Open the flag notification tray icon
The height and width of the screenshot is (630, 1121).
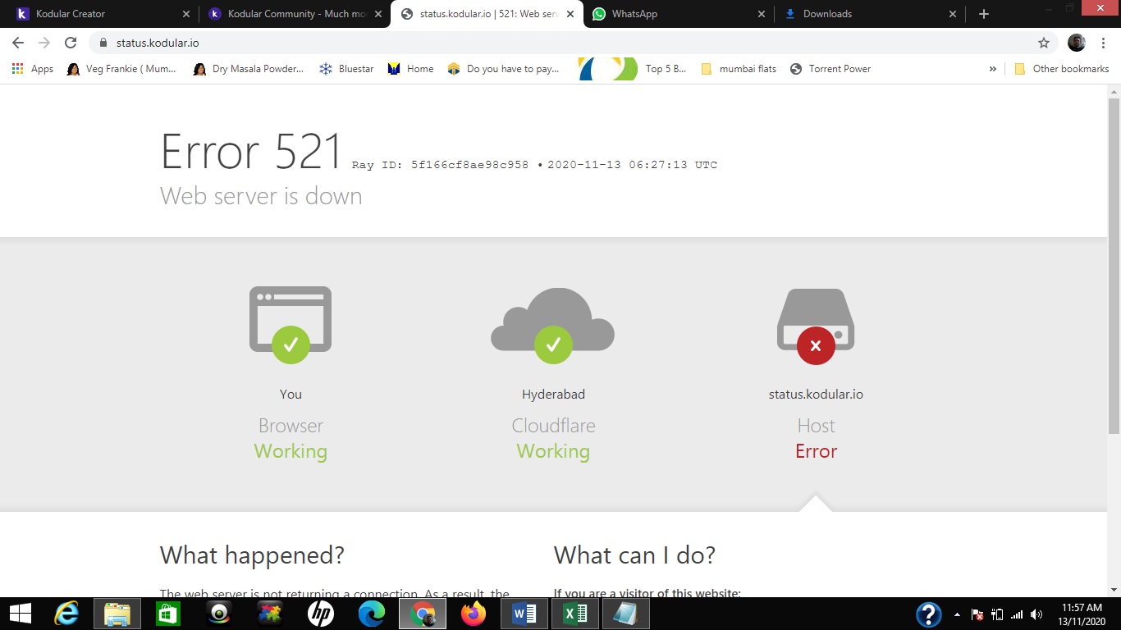(977, 614)
